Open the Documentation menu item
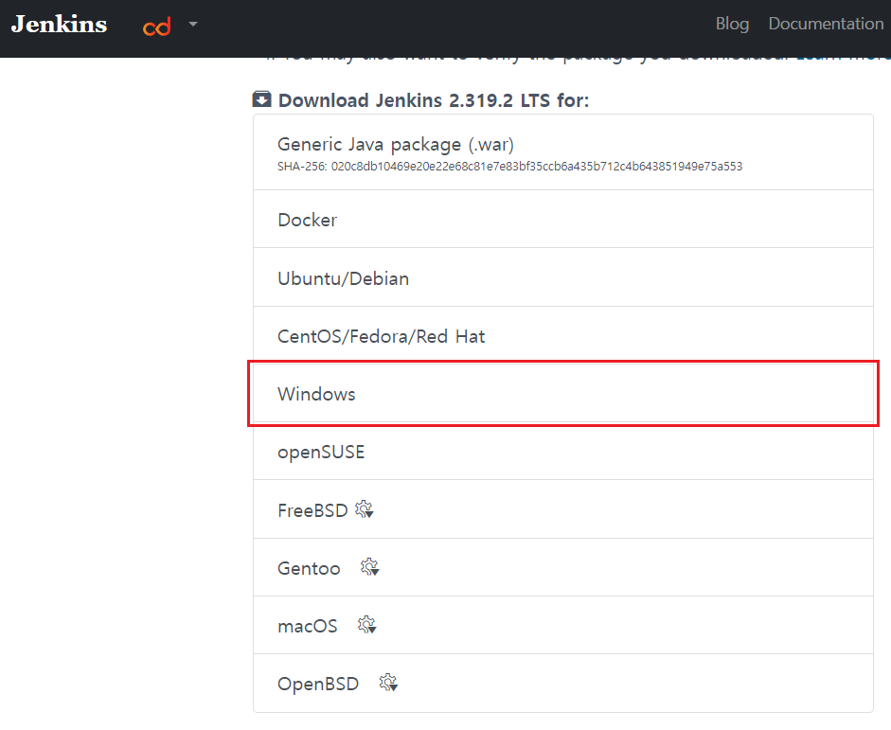Viewport: 891px width, 730px height. (826, 24)
